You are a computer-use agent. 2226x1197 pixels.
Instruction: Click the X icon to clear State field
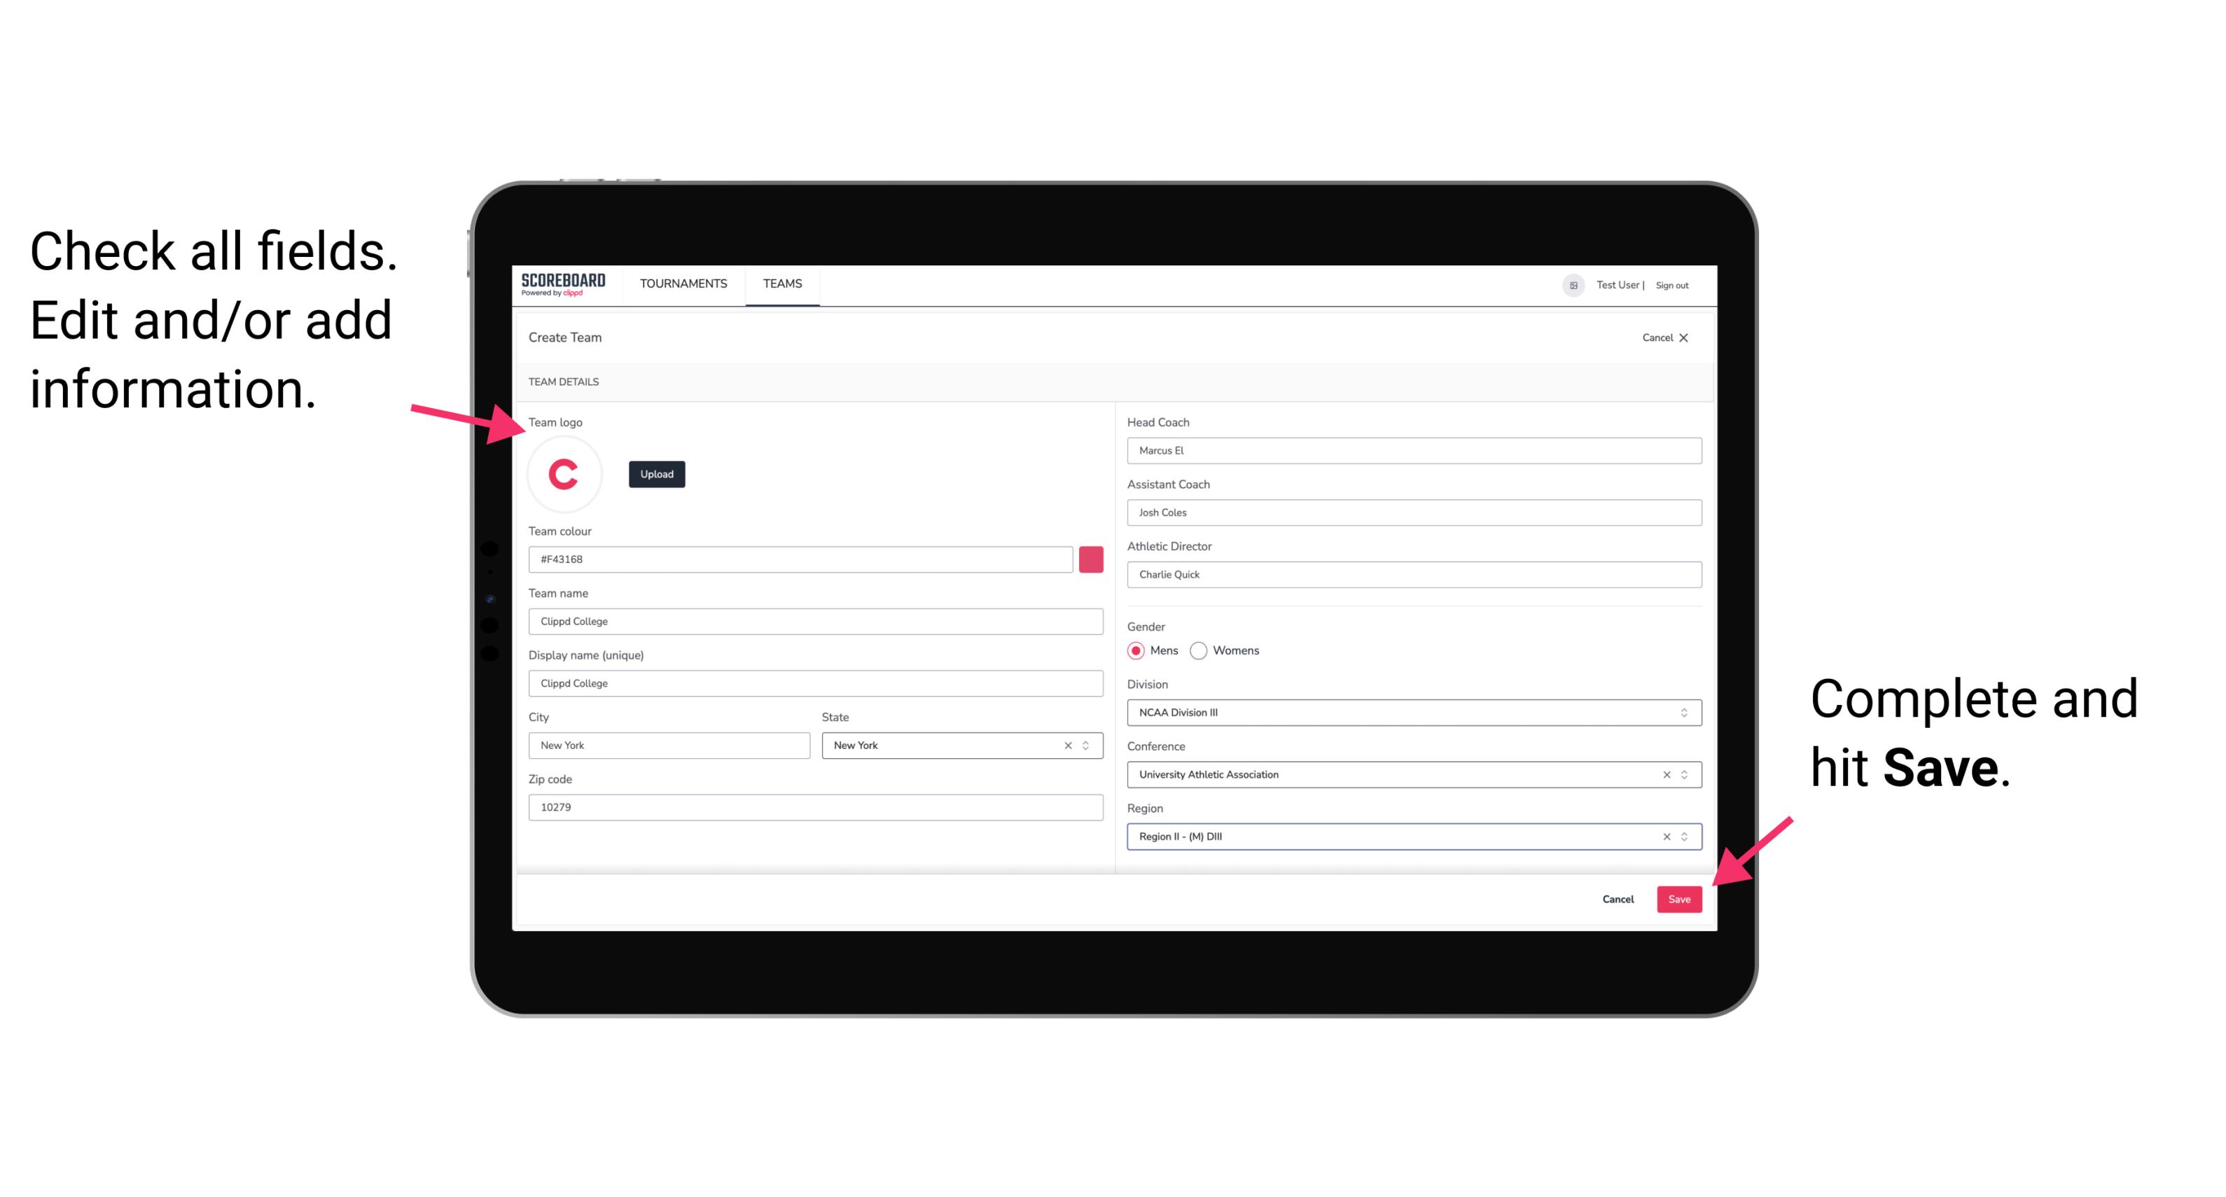[1069, 744]
